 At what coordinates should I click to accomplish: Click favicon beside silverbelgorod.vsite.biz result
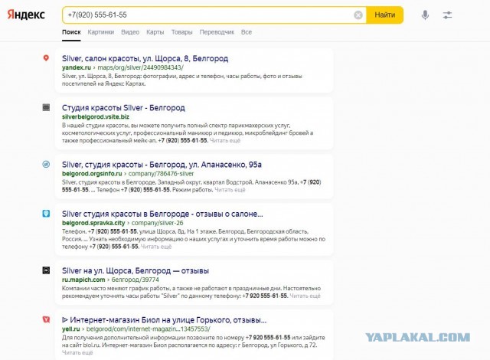pos(46,107)
